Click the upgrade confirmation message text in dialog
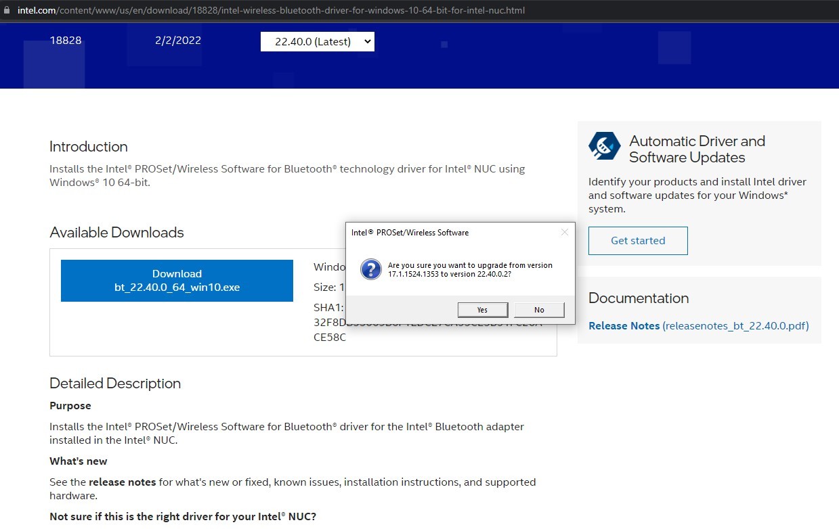The width and height of the screenshot is (839, 529). click(470, 270)
